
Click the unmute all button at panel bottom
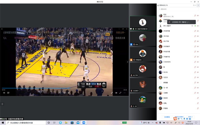(x=179, y=117)
